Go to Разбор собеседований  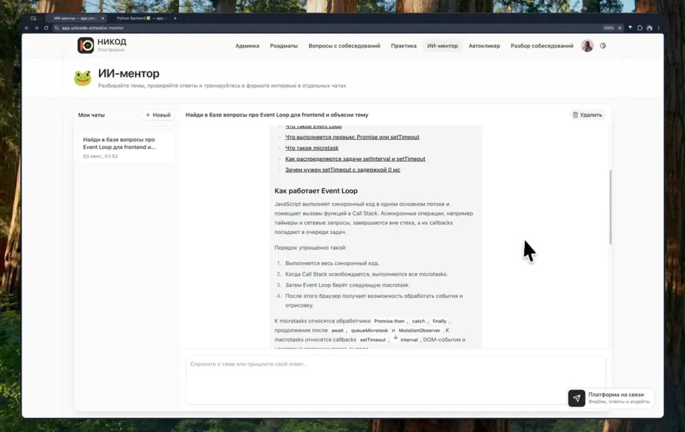542,46
